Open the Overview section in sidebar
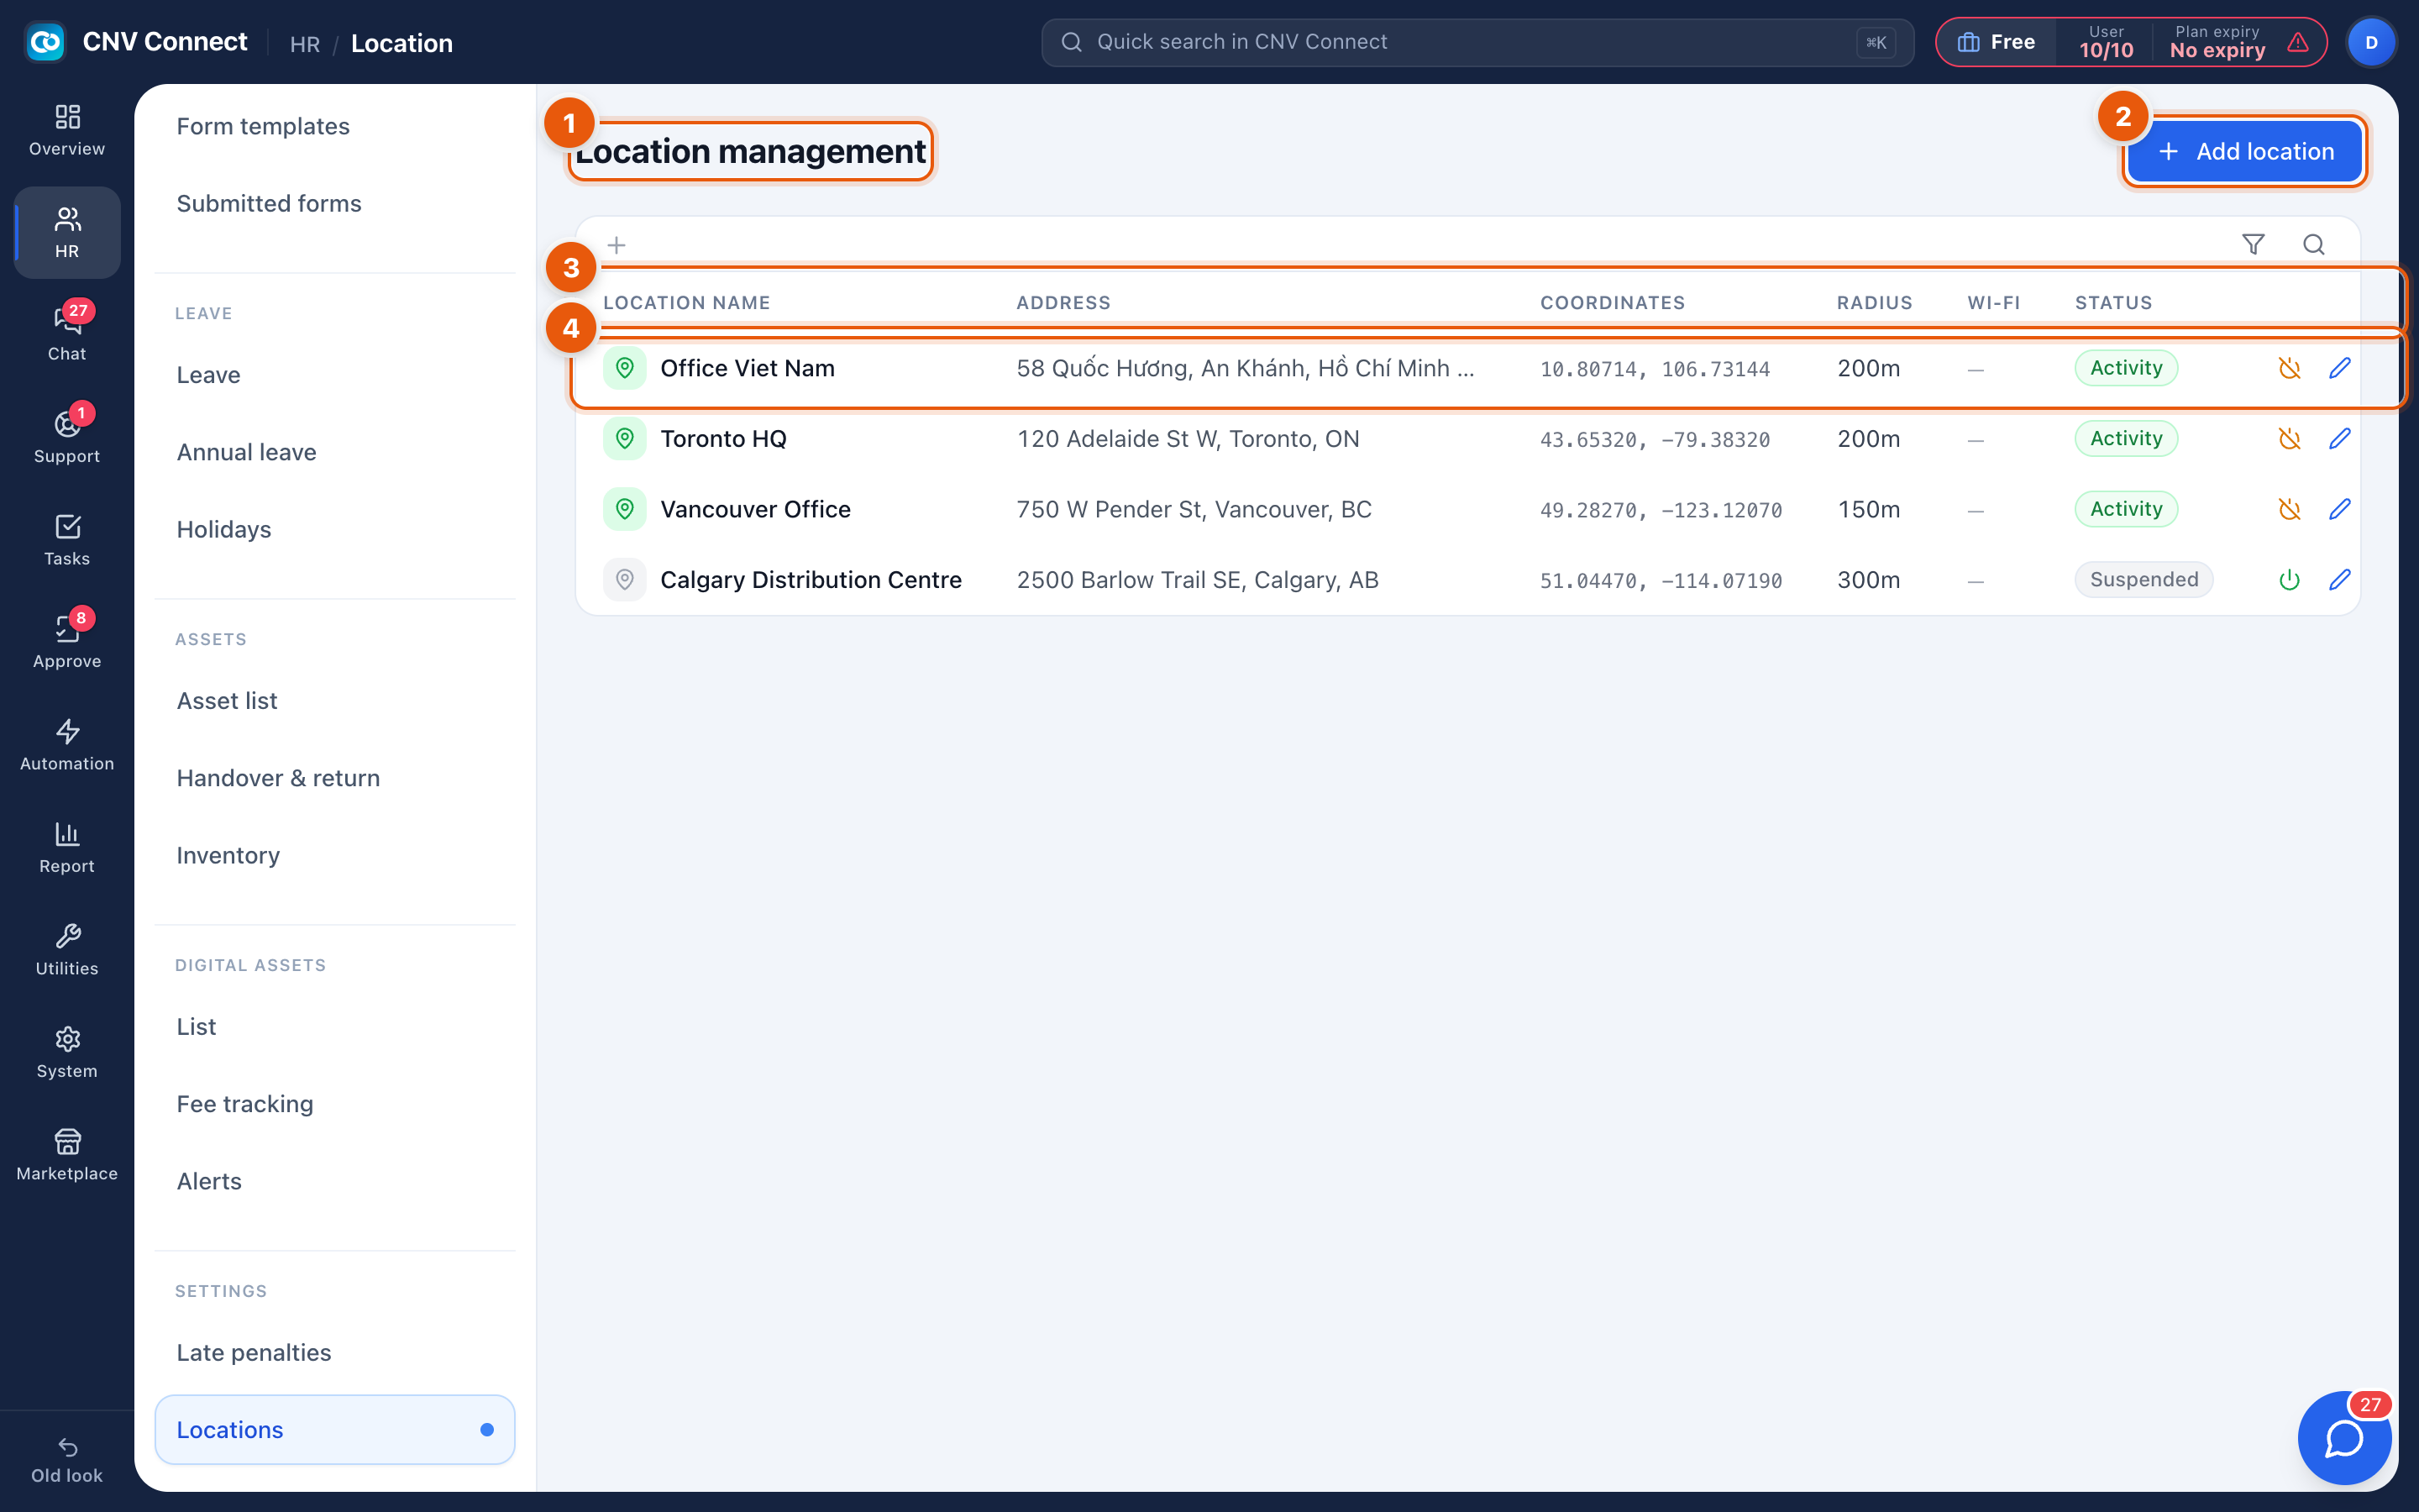Screen dimensions: 2419x1512 [x=67, y=130]
